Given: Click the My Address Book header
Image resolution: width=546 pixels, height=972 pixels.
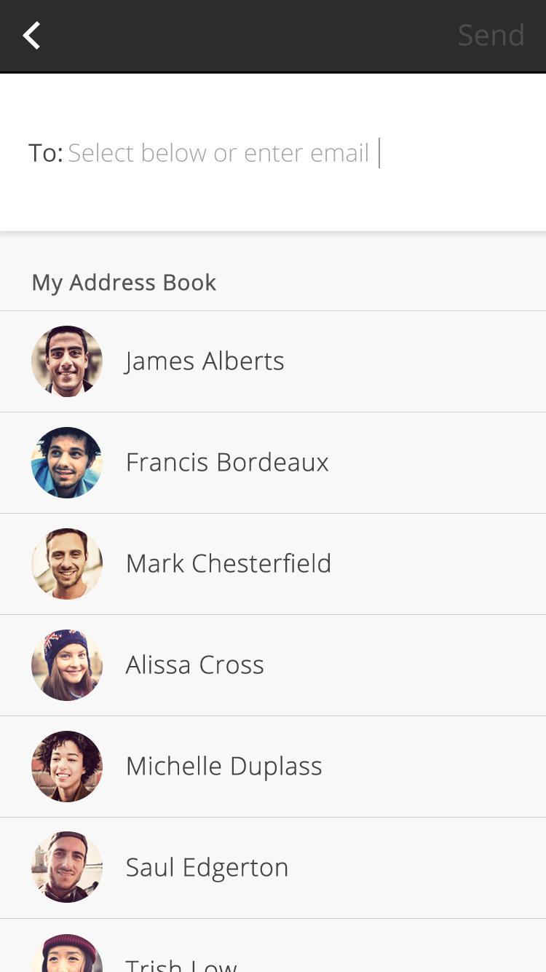Looking at the screenshot, I should [124, 283].
